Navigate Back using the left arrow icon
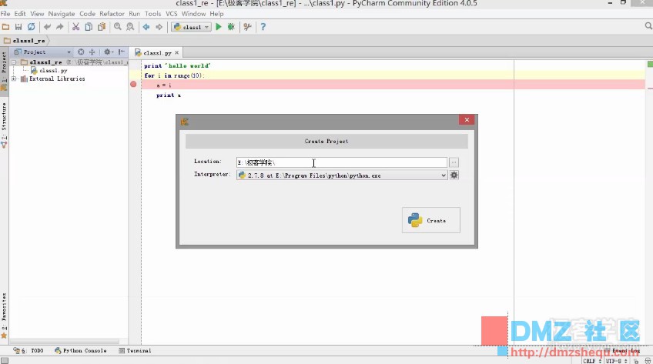653x364 pixels. tap(146, 27)
